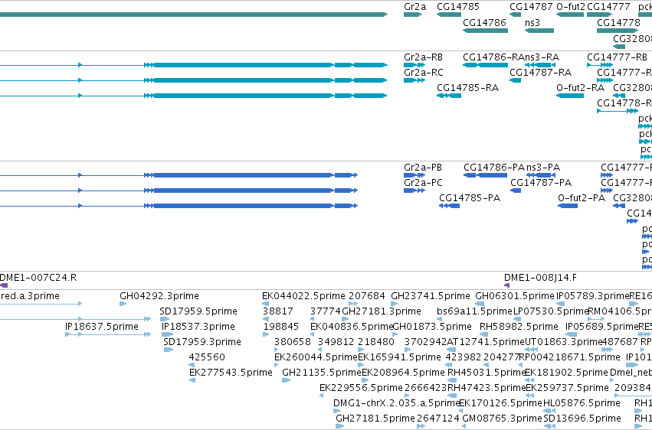Select EST EK277543.5prime
This screenshot has height=430, width=652.
tap(231, 373)
